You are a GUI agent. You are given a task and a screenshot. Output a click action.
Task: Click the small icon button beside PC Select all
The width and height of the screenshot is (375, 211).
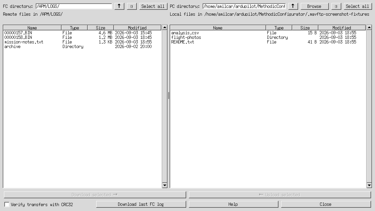(336, 6)
